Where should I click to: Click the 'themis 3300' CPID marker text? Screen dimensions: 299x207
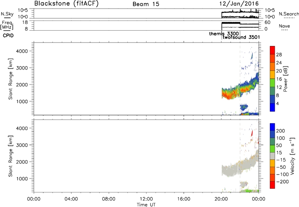click(x=224, y=34)
